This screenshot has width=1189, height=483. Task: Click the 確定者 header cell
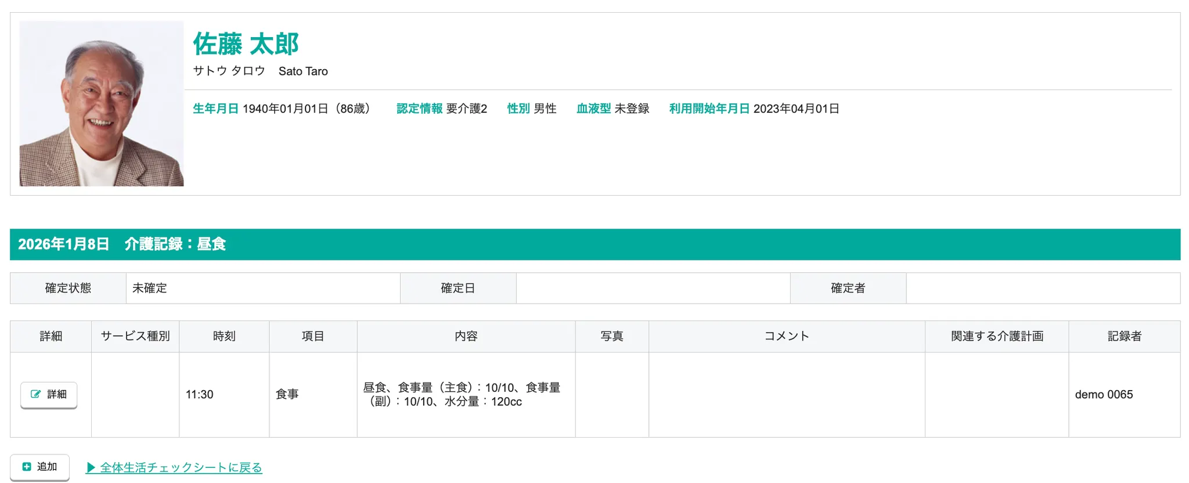coord(848,288)
